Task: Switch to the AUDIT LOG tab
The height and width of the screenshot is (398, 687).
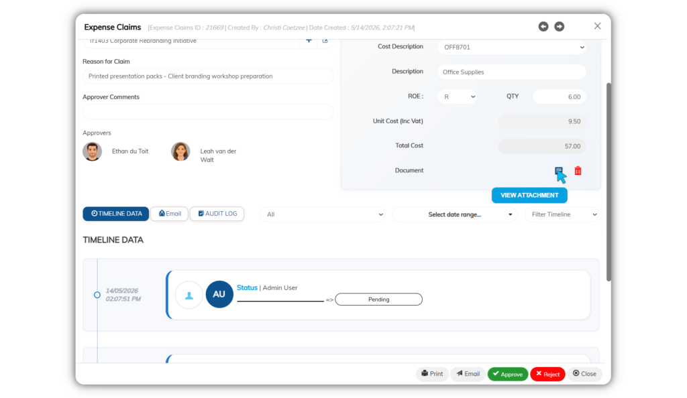Action: tap(217, 214)
